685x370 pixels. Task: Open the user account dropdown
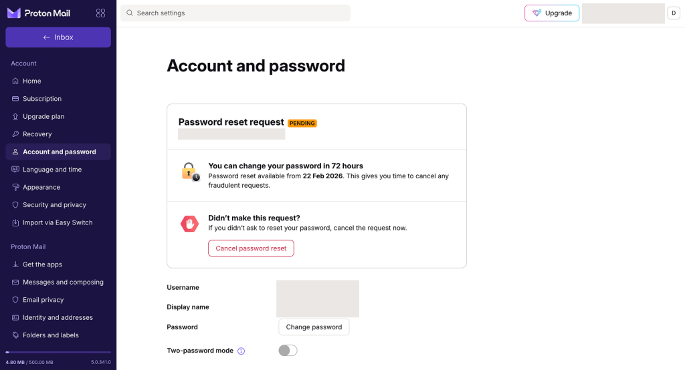674,13
